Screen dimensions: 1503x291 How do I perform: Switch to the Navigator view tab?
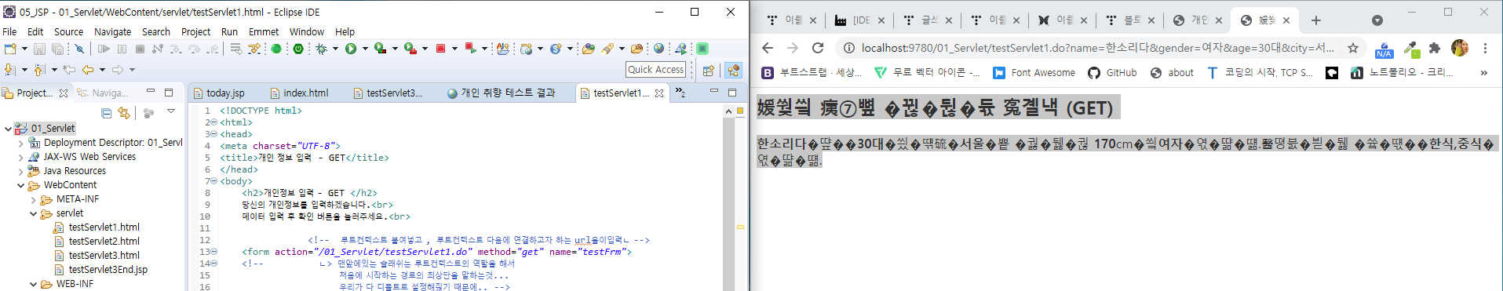pos(104,93)
